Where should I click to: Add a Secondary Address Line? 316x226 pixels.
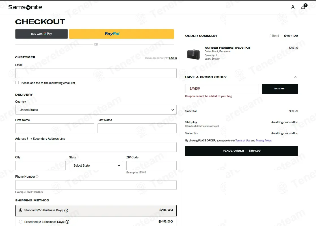[48, 139]
